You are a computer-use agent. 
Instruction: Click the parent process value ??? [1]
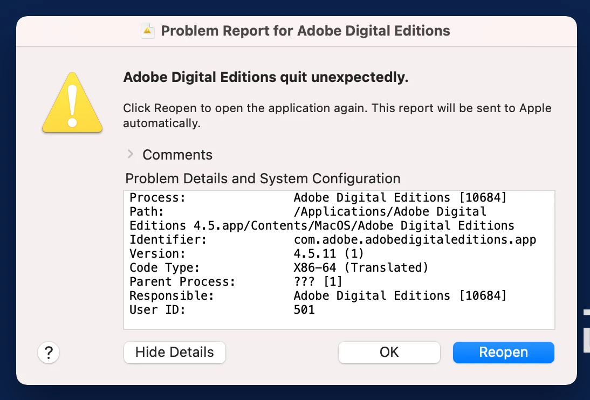click(x=318, y=281)
